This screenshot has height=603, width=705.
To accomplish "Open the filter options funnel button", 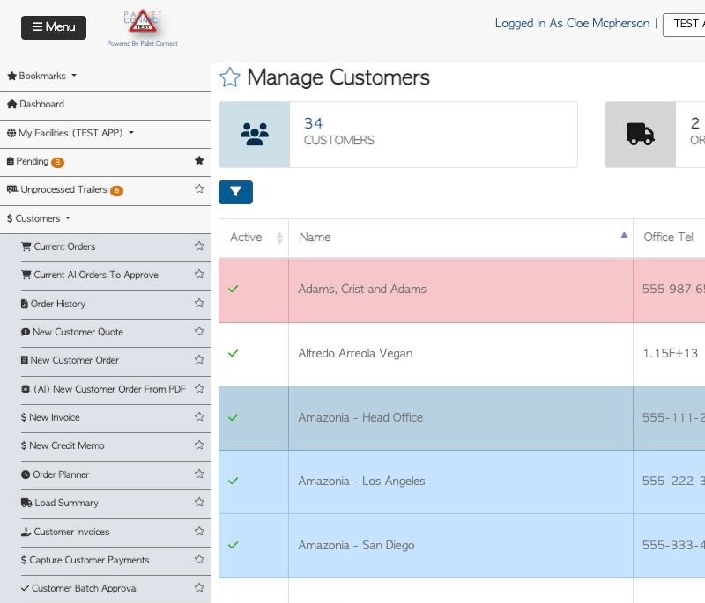I will [x=235, y=192].
